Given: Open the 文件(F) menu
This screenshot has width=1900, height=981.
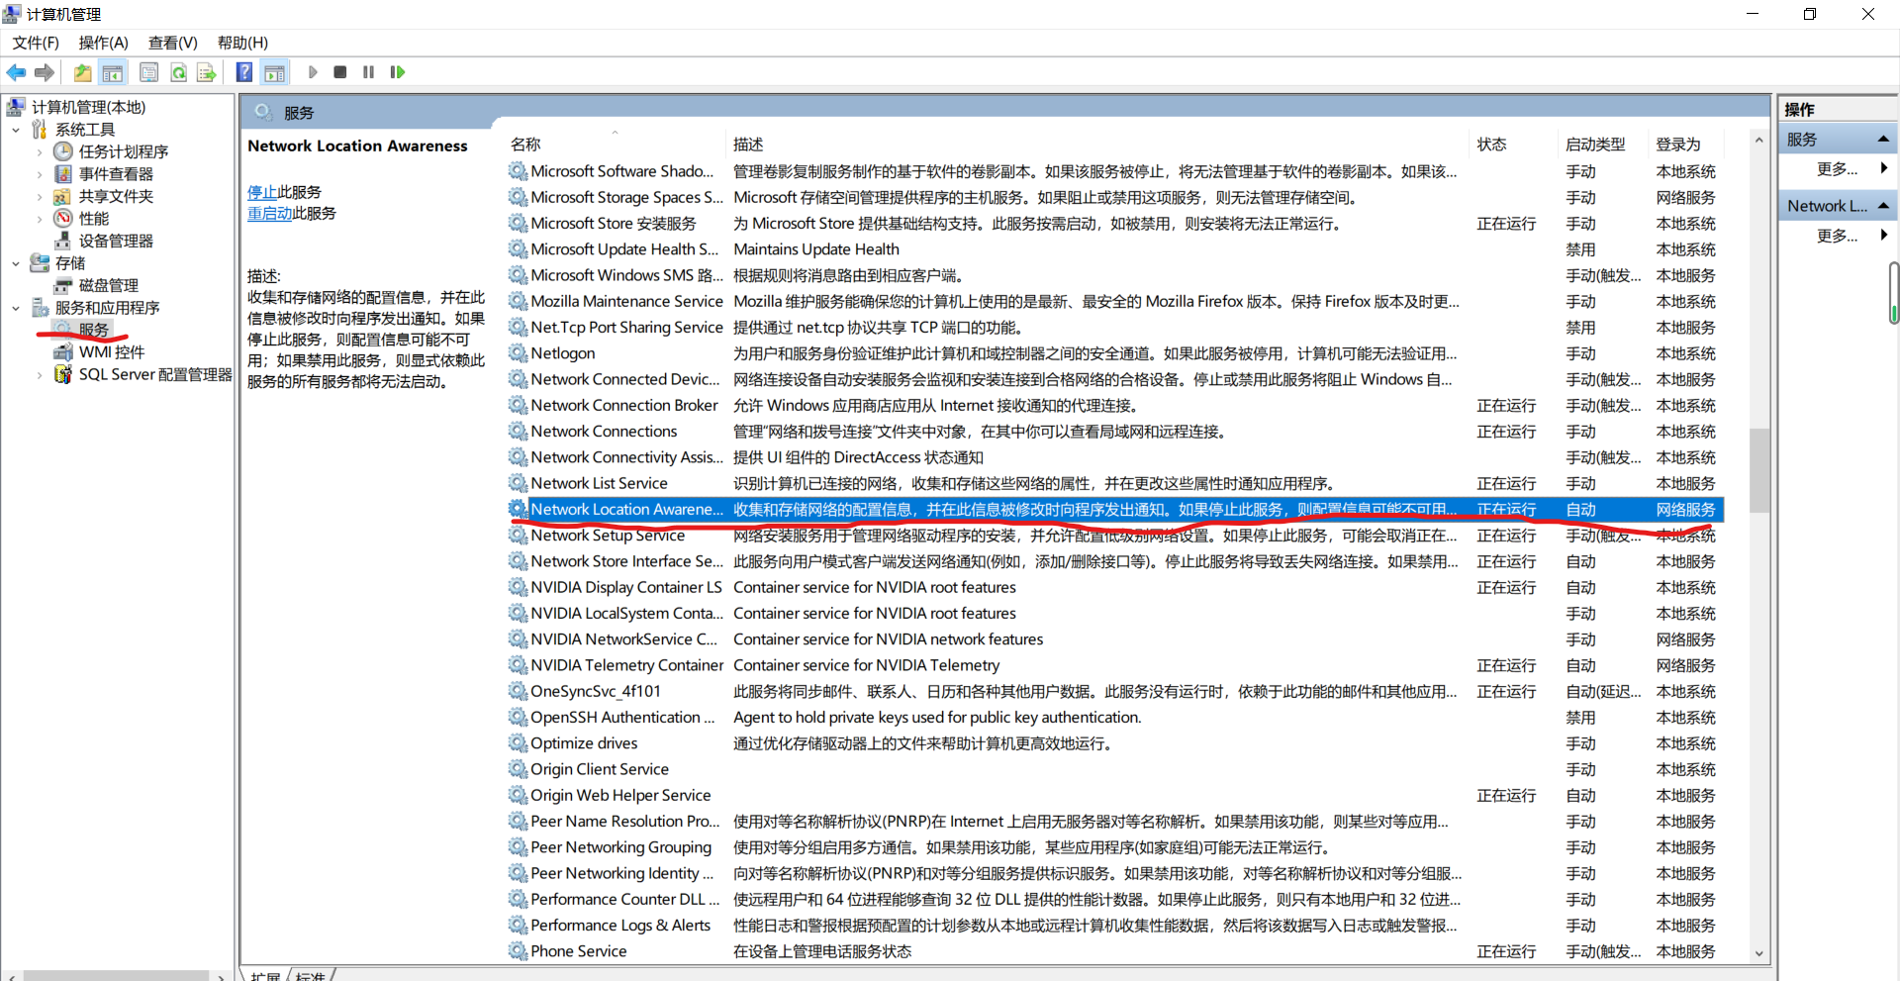Looking at the screenshot, I should tap(36, 43).
